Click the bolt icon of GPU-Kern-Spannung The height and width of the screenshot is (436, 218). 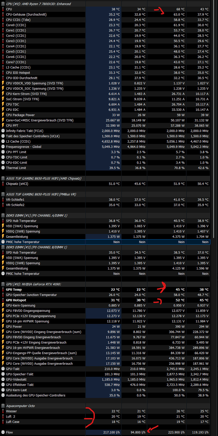click(x=3, y=306)
